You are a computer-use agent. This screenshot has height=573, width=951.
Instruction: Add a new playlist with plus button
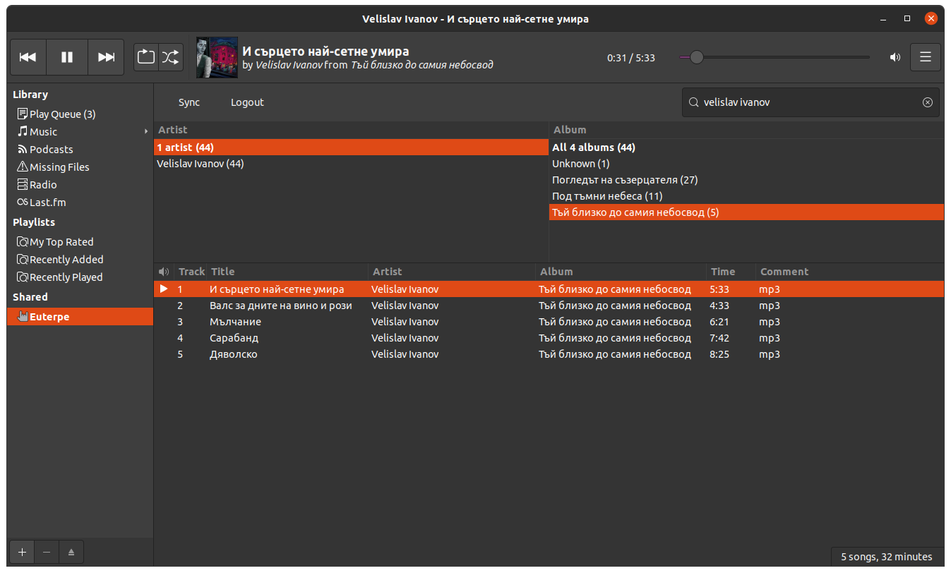point(22,552)
